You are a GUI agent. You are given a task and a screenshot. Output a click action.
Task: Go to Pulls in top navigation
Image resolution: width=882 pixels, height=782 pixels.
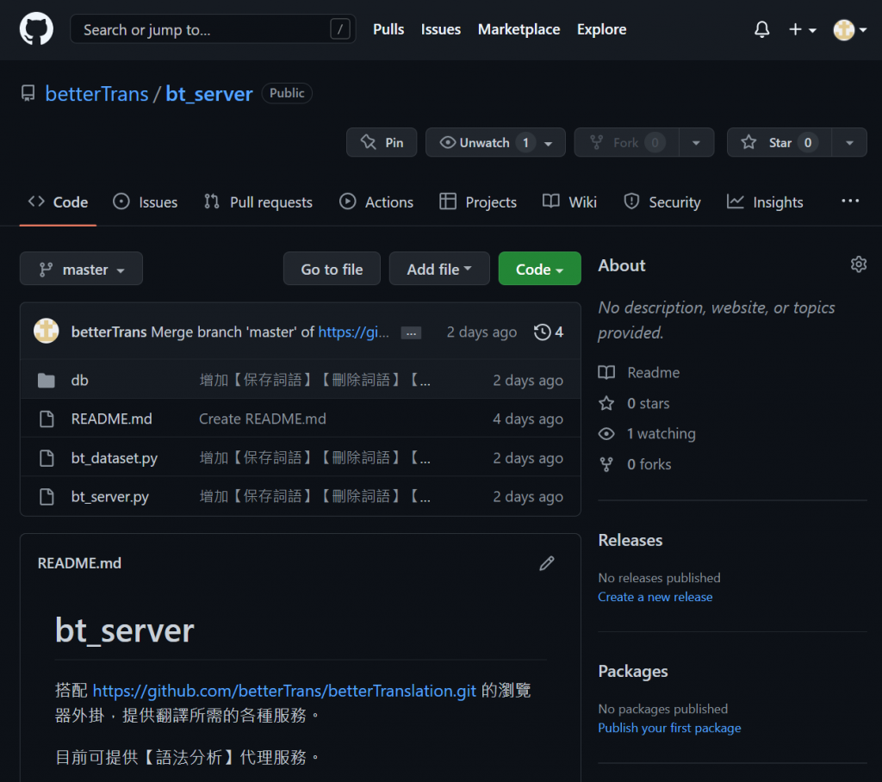(388, 29)
